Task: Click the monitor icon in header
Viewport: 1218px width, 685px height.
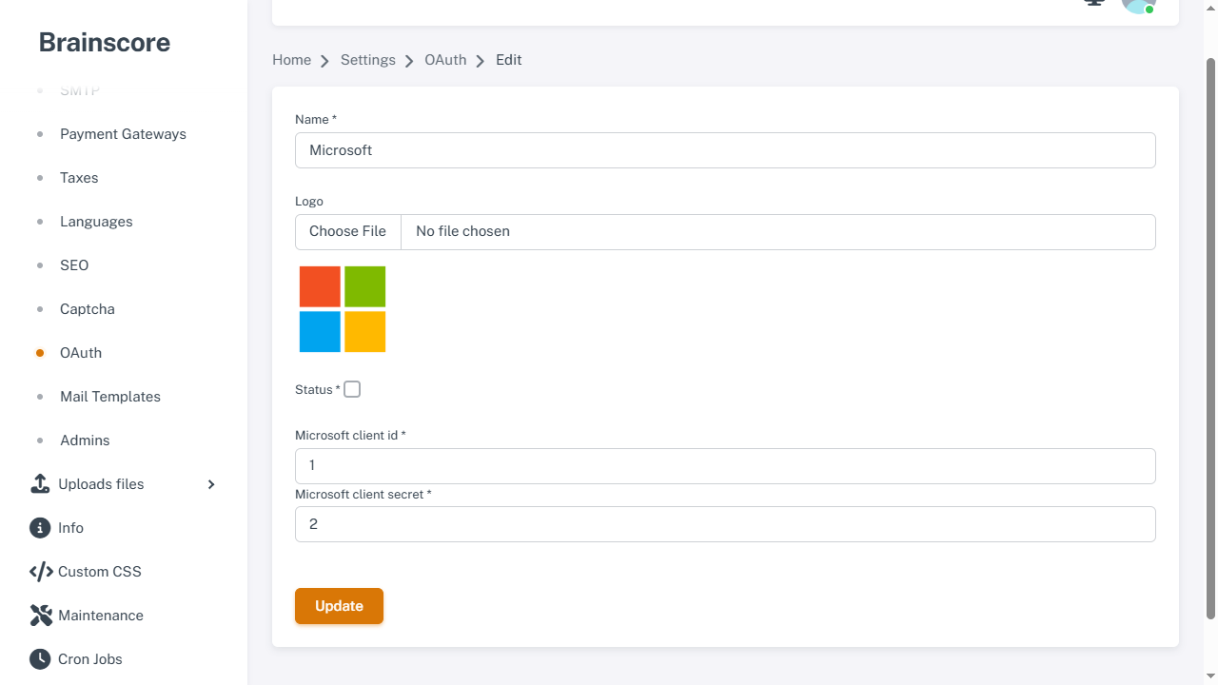Action: [x=1094, y=3]
